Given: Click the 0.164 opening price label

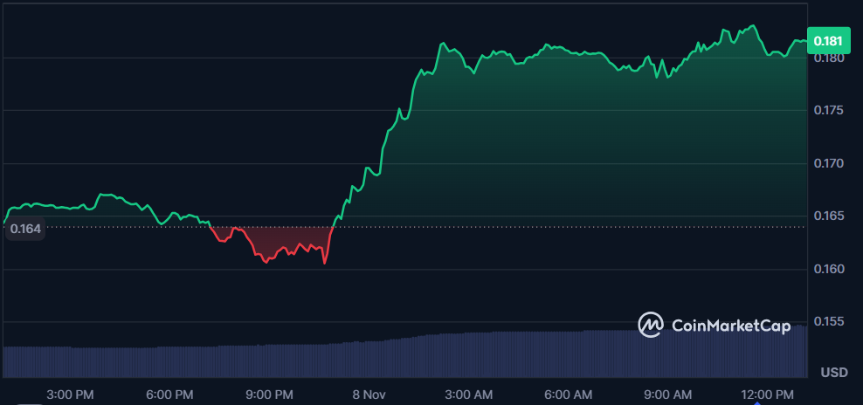Looking at the screenshot, I should 24,230.
